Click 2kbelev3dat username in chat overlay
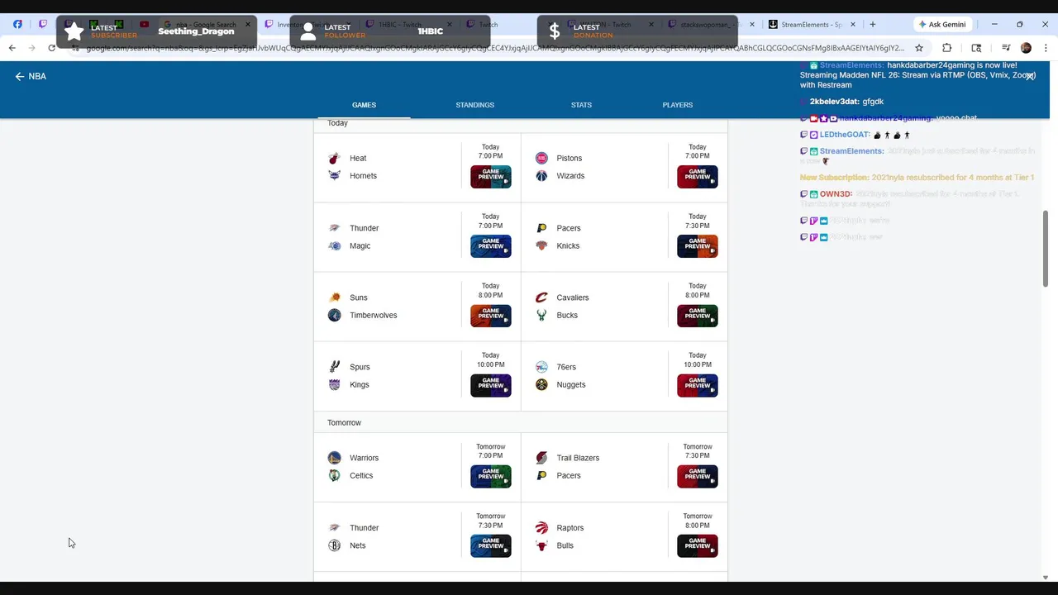 click(x=834, y=102)
